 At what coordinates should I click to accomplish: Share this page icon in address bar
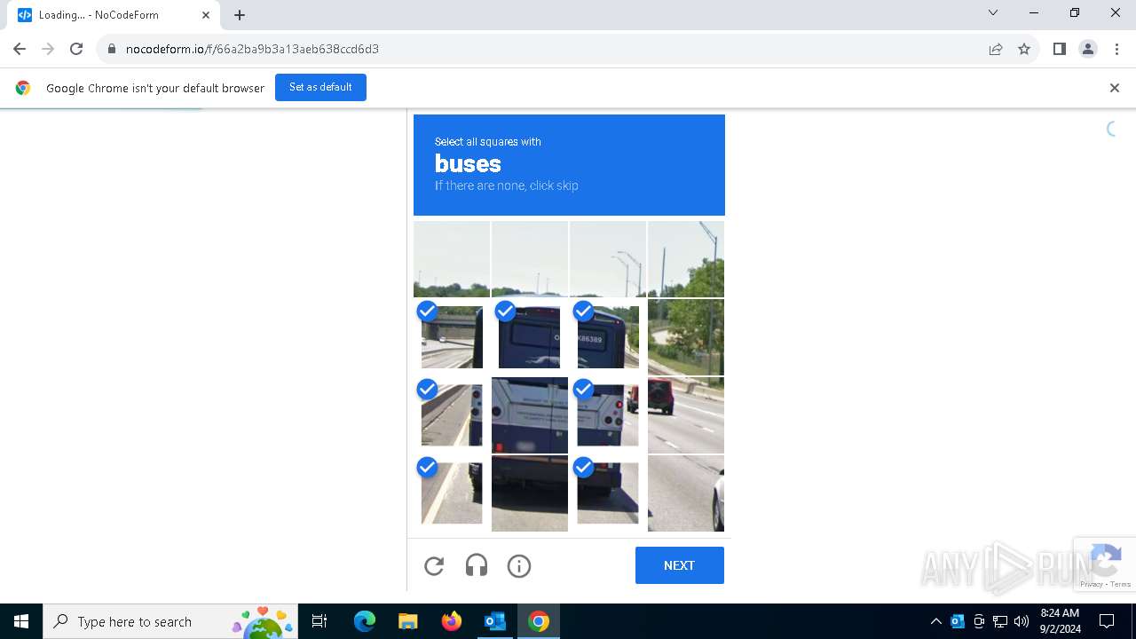coord(996,49)
